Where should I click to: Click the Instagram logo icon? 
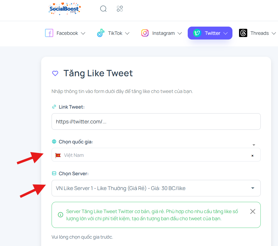(x=145, y=33)
